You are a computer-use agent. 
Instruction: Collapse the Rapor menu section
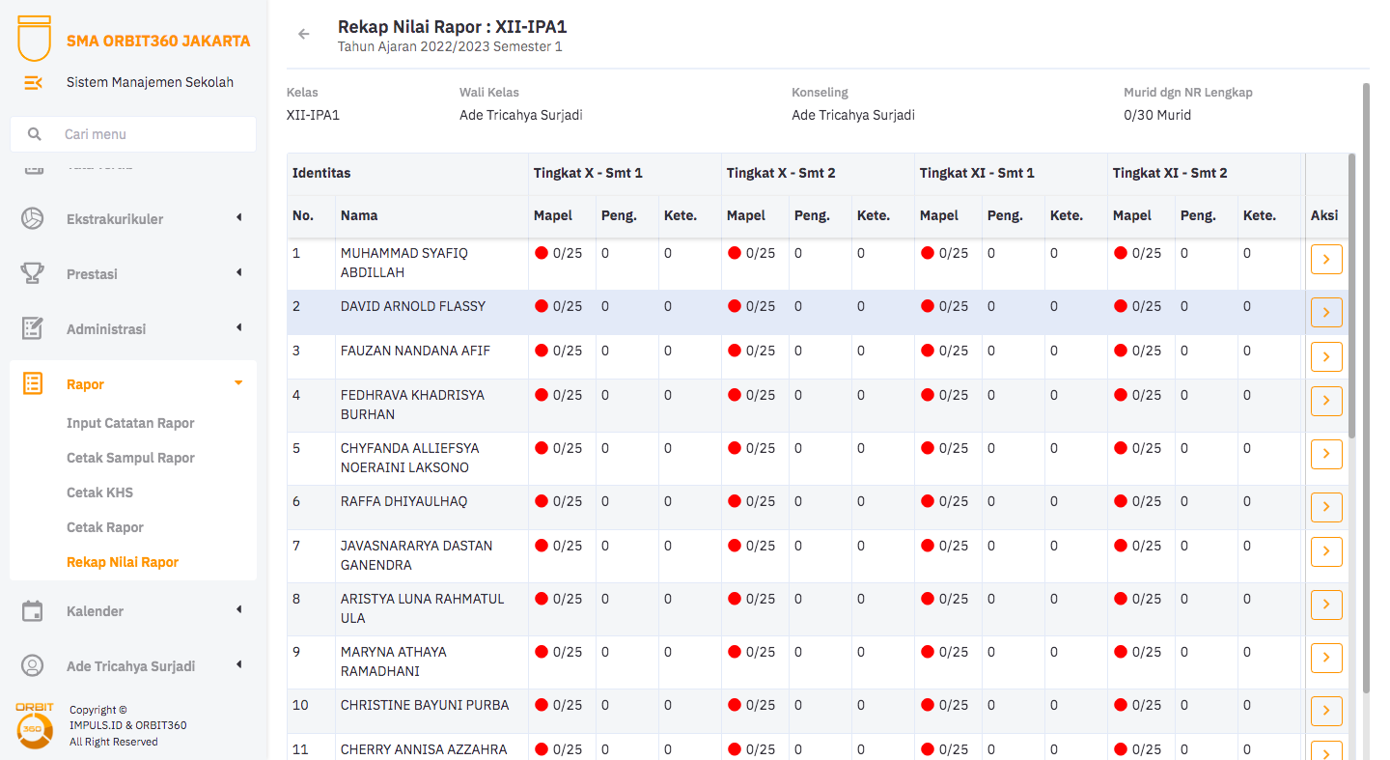click(x=238, y=383)
